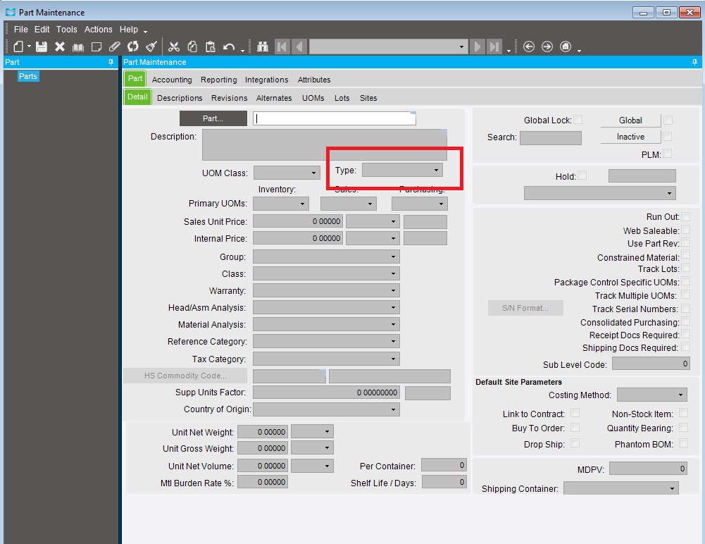
Task: Click the Copy toolbar icon
Action: [x=192, y=47]
